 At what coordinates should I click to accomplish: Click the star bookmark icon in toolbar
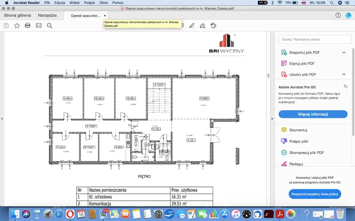pos(17,26)
